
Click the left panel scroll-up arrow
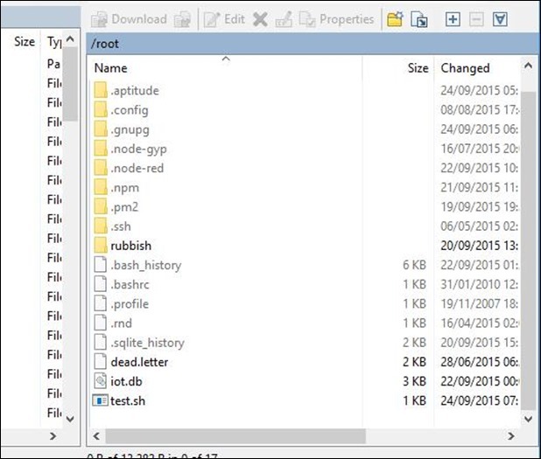click(x=70, y=39)
